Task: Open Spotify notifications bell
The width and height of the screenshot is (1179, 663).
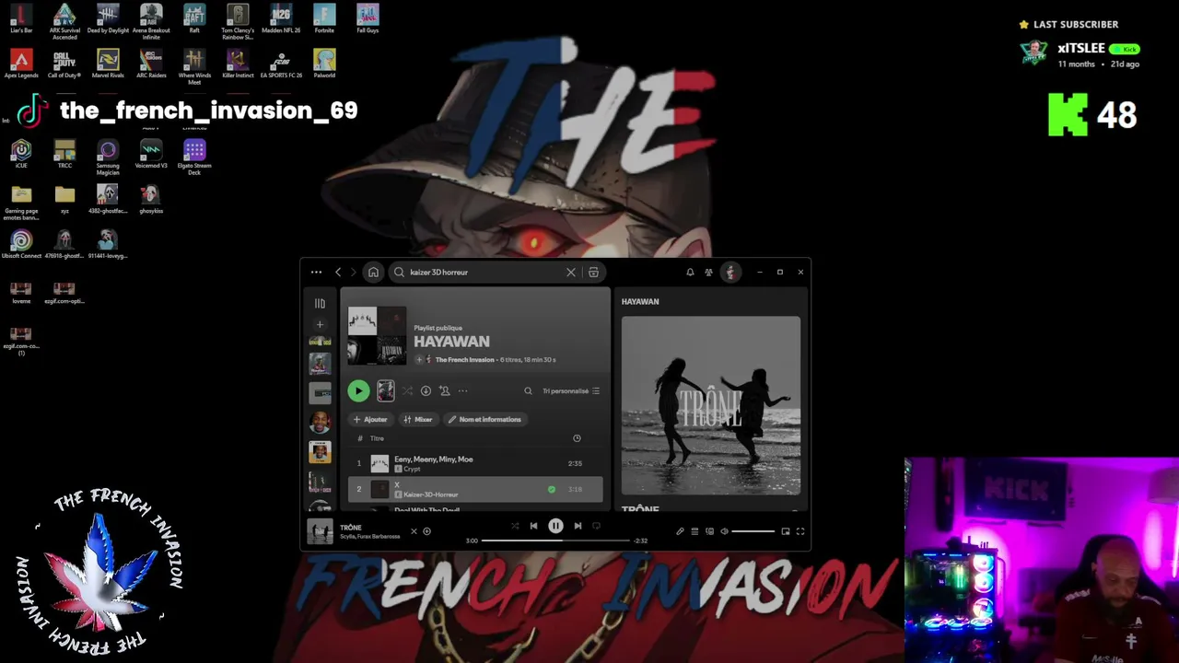Action: coord(690,273)
